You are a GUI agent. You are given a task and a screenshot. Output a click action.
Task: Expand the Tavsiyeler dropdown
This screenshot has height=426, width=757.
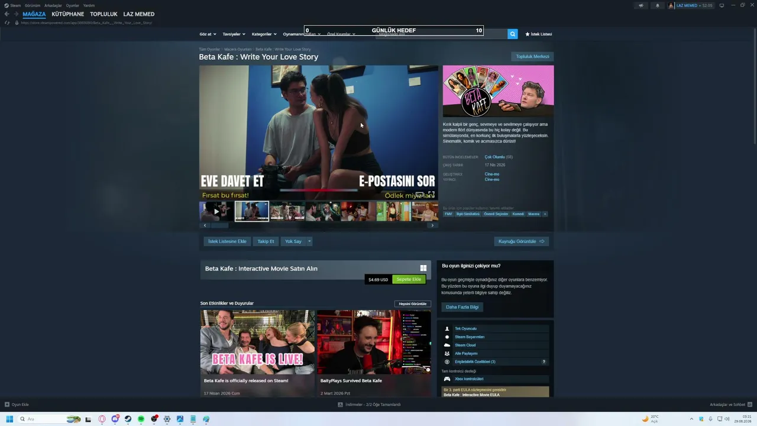coord(234,34)
